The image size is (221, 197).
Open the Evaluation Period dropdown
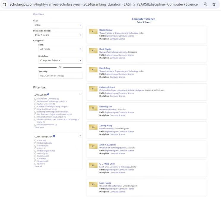(x=58, y=35)
